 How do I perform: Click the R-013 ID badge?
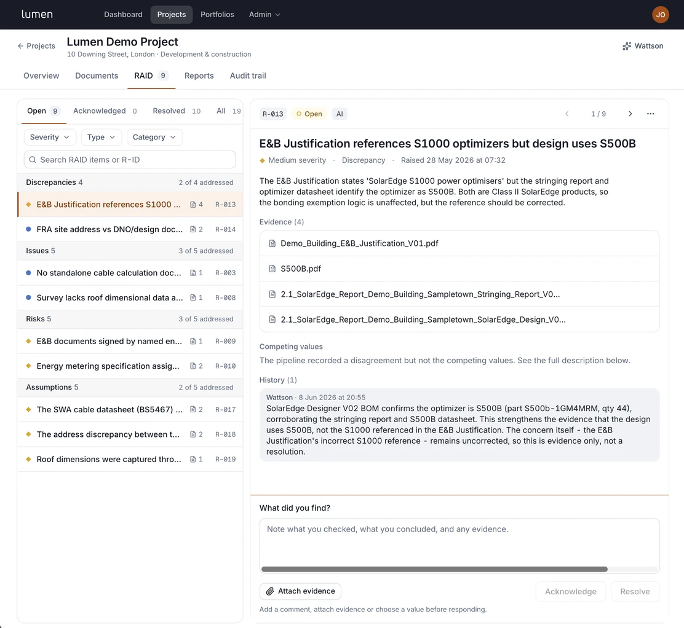[x=272, y=114]
